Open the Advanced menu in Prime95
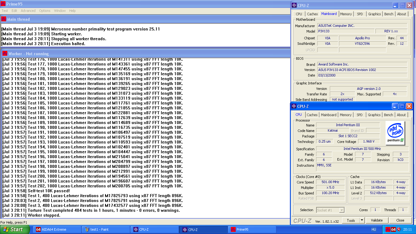416x234 pixels. 28,11
